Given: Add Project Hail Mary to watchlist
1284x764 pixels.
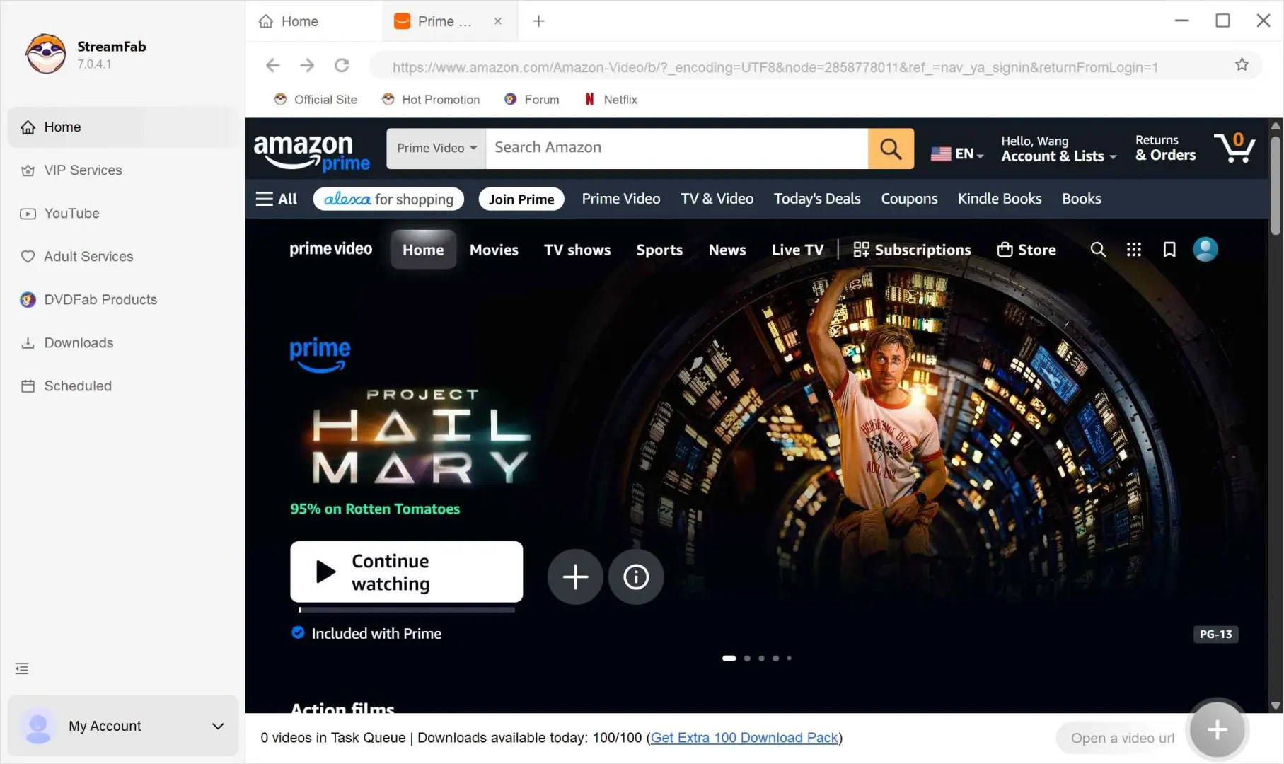Looking at the screenshot, I should tap(575, 577).
